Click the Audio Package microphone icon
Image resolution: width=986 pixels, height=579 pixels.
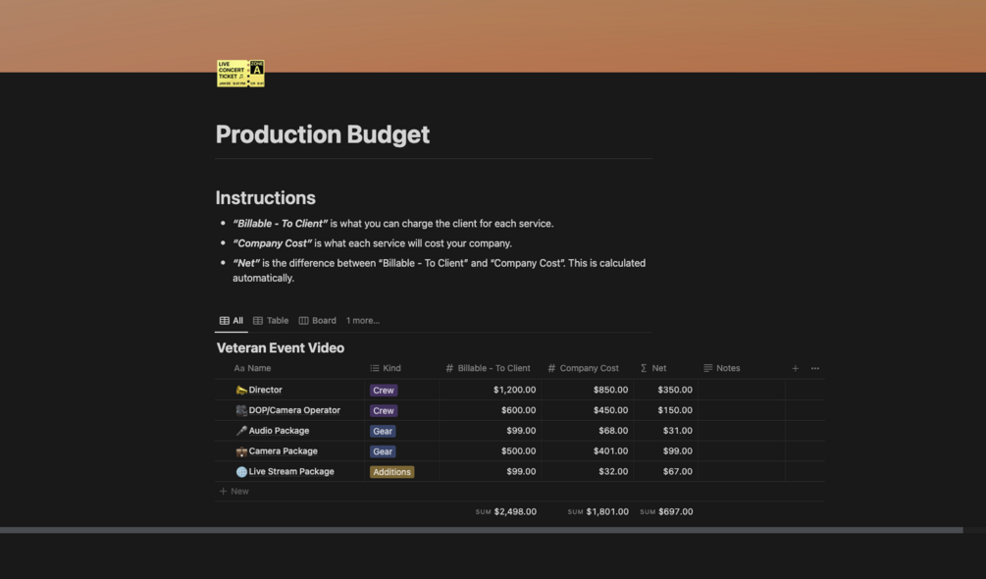[241, 431]
